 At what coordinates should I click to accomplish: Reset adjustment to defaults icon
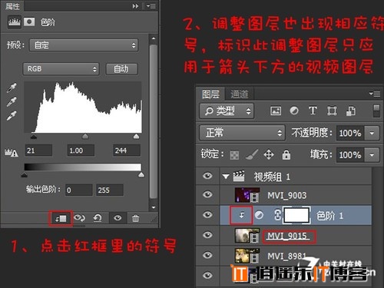coord(98,218)
